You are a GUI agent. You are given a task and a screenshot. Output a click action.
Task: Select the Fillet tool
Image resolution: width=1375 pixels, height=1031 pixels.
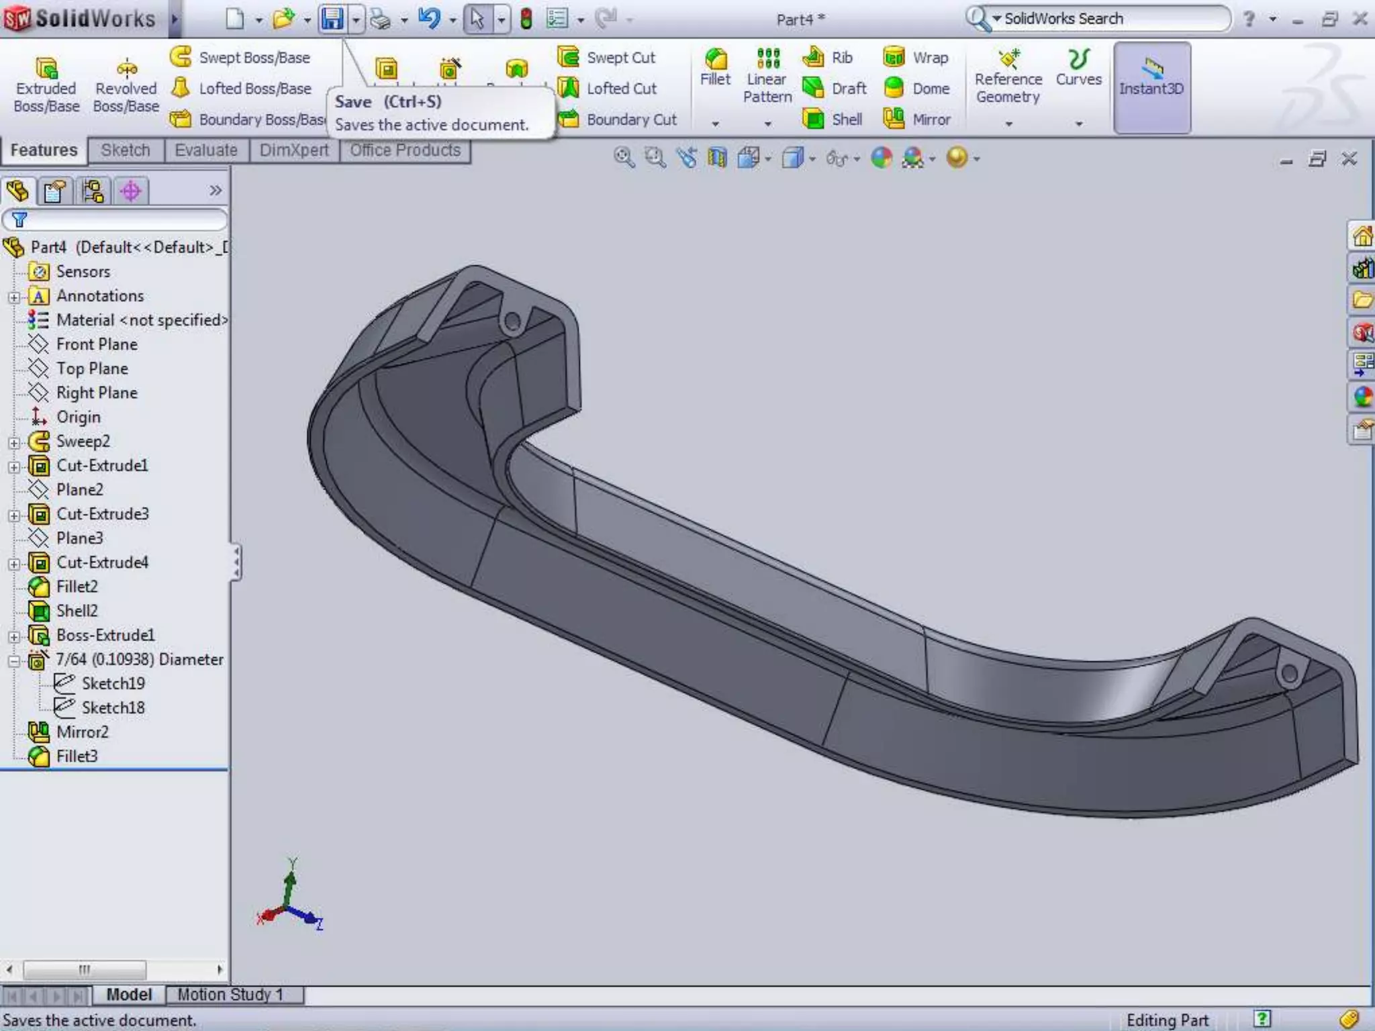tap(715, 67)
